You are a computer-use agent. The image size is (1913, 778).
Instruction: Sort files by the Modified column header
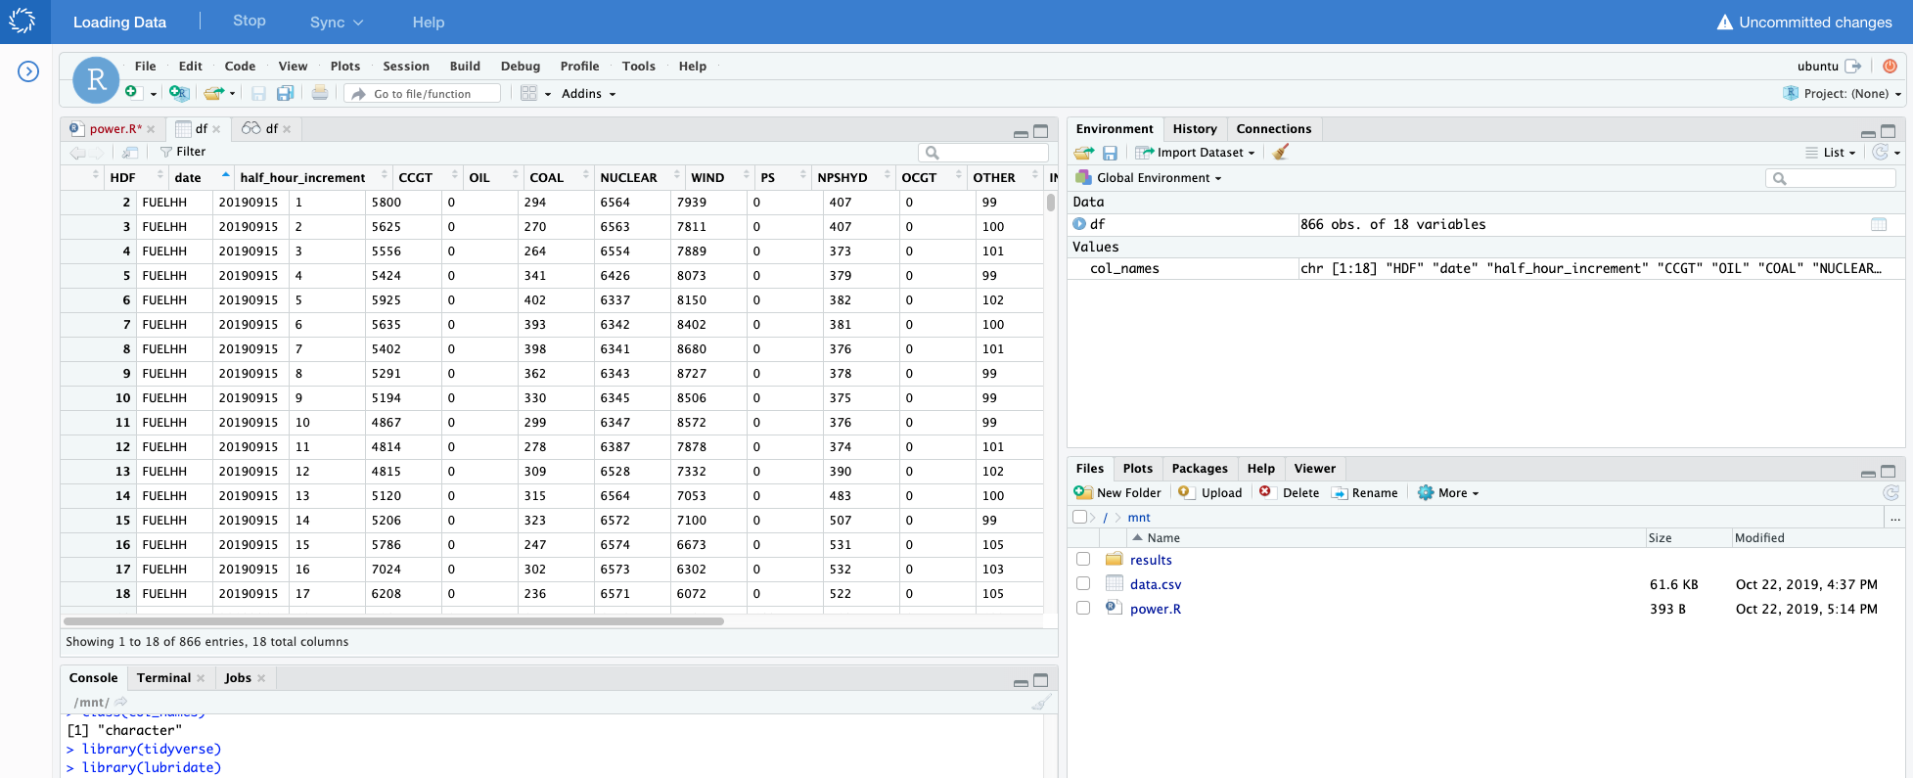click(1759, 537)
